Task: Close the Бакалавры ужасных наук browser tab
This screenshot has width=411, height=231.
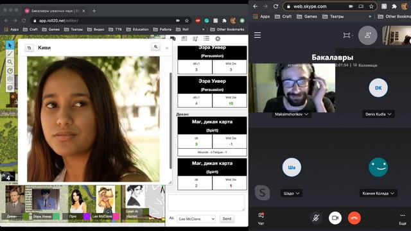Action: point(83,11)
